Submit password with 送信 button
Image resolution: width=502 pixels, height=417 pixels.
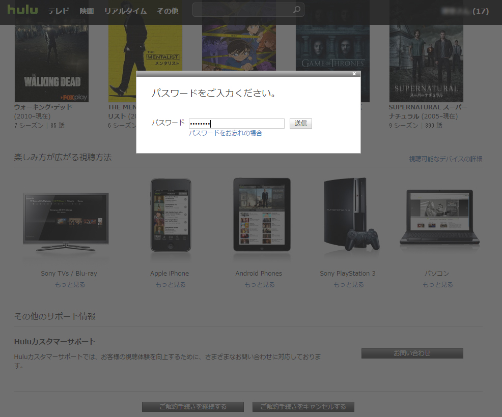[x=300, y=124]
